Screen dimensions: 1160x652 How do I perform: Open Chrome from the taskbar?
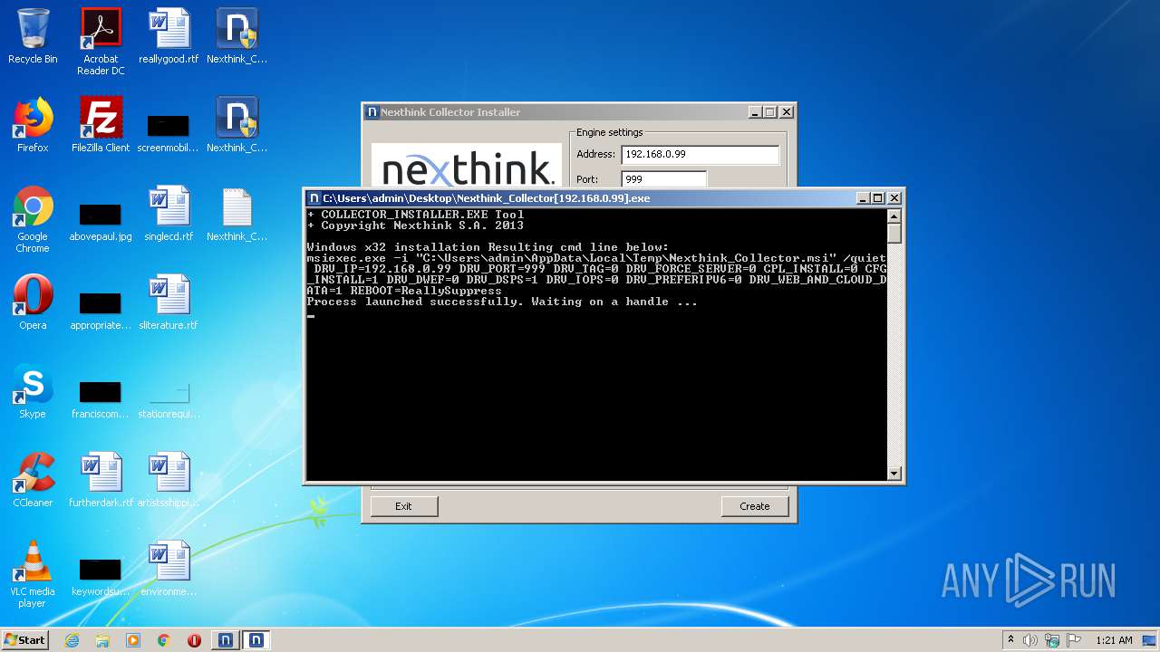(163, 640)
